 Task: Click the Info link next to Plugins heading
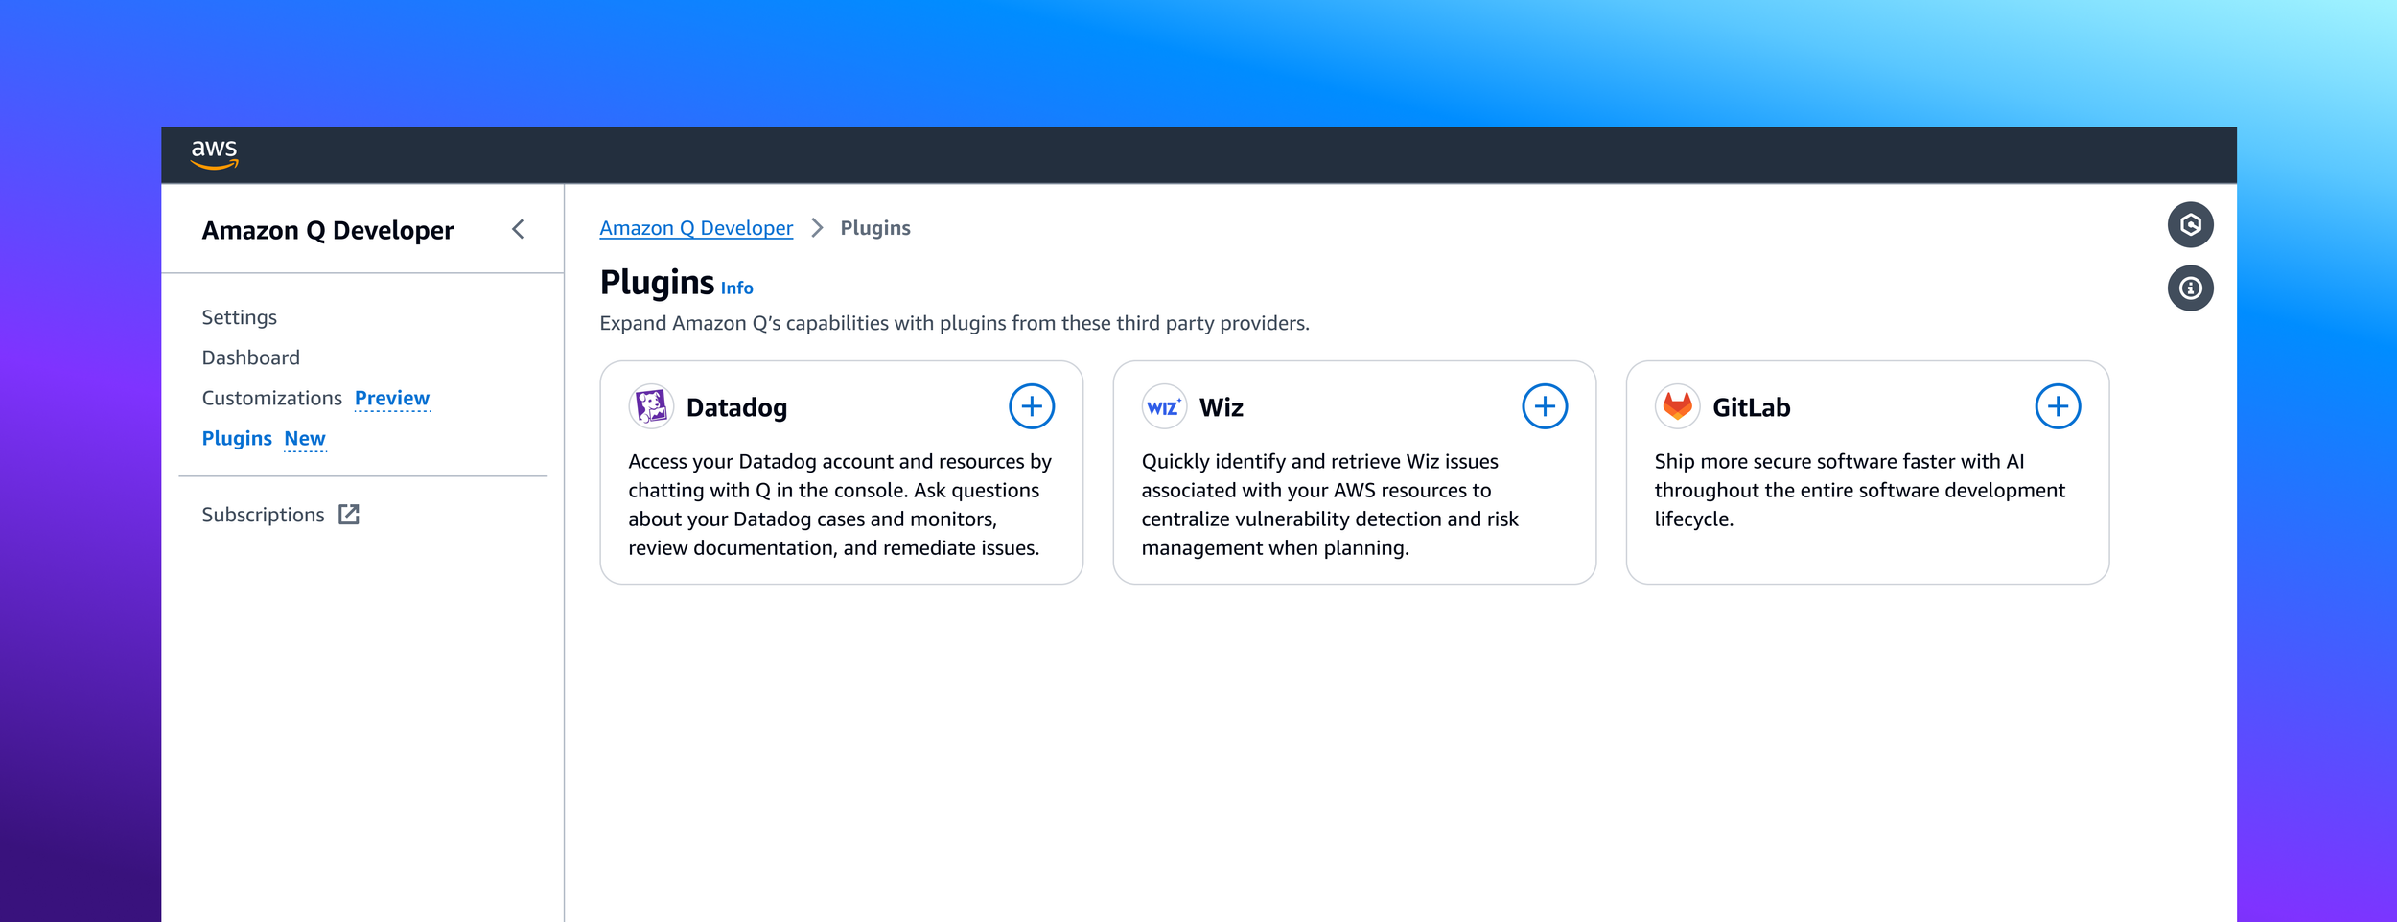click(x=736, y=288)
